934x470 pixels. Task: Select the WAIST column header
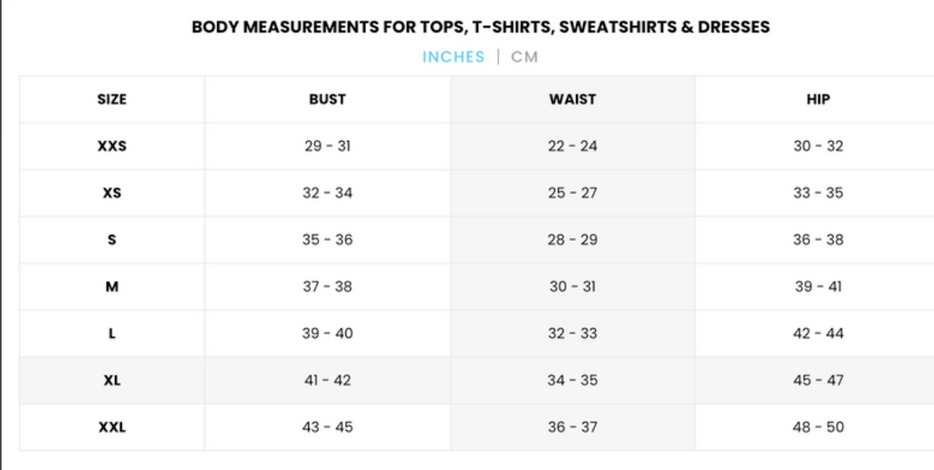click(x=573, y=100)
